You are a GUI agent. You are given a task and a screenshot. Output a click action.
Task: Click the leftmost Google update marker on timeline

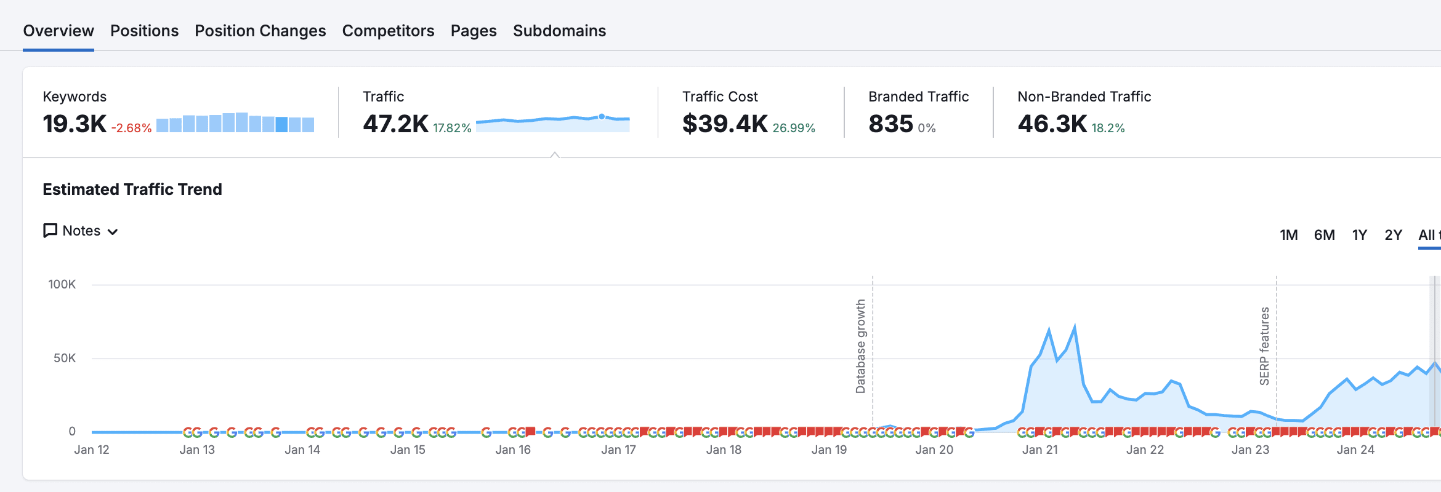point(188,432)
